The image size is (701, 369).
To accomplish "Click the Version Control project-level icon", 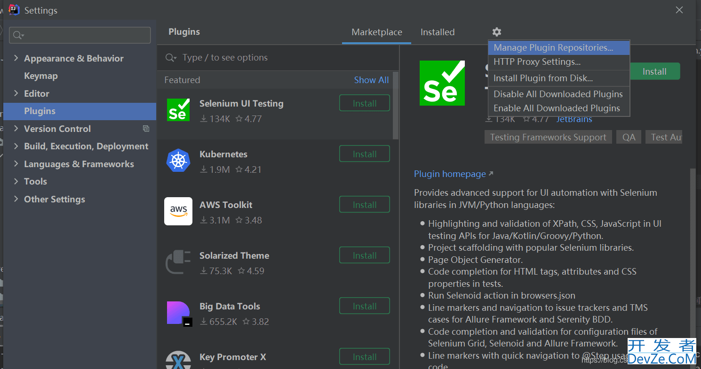I will click(146, 129).
